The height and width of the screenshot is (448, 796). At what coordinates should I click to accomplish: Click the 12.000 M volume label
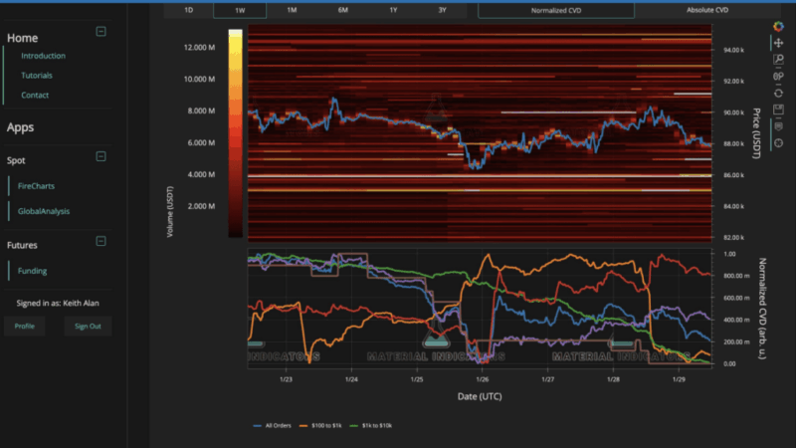tap(199, 47)
